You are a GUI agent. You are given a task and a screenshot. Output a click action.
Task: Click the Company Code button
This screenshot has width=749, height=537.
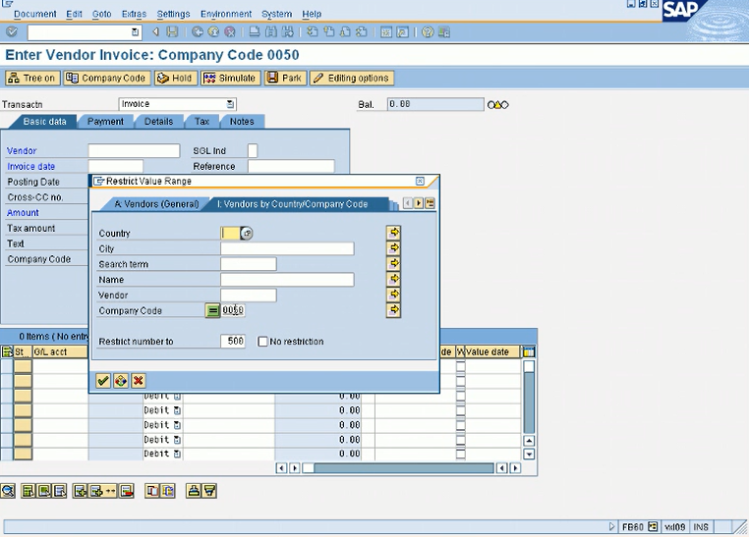(107, 78)
